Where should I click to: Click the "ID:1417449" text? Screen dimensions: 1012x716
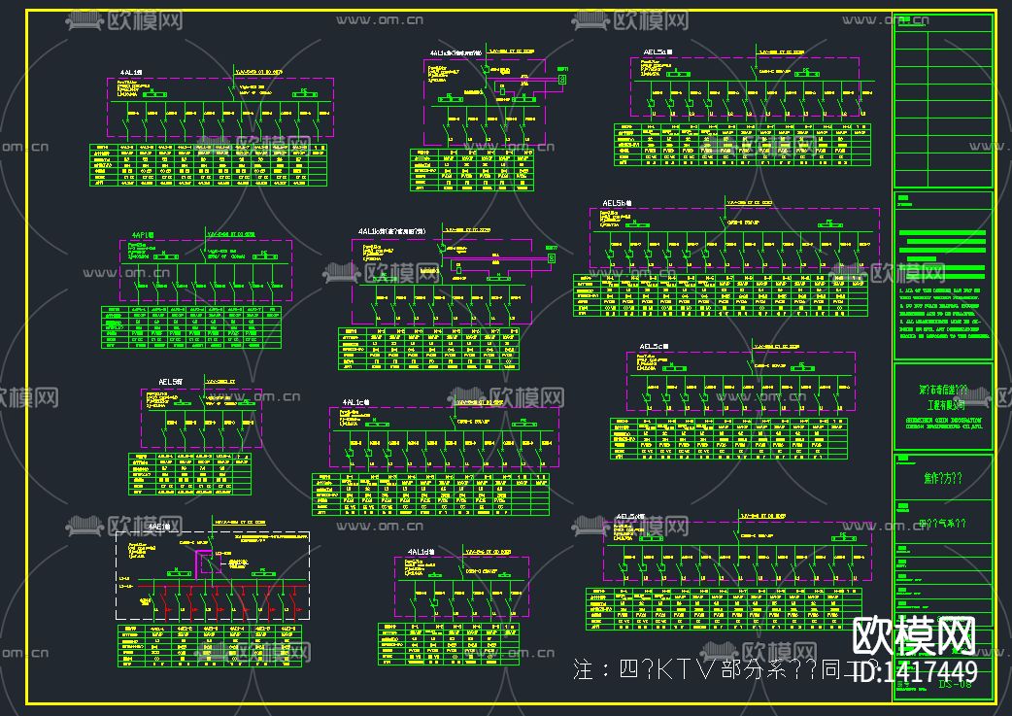(x=915, y=670)
